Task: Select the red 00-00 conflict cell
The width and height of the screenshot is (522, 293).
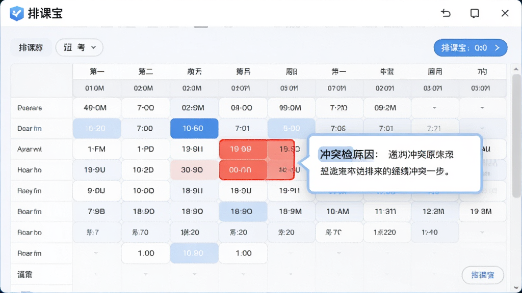Action: pos(243,170)
